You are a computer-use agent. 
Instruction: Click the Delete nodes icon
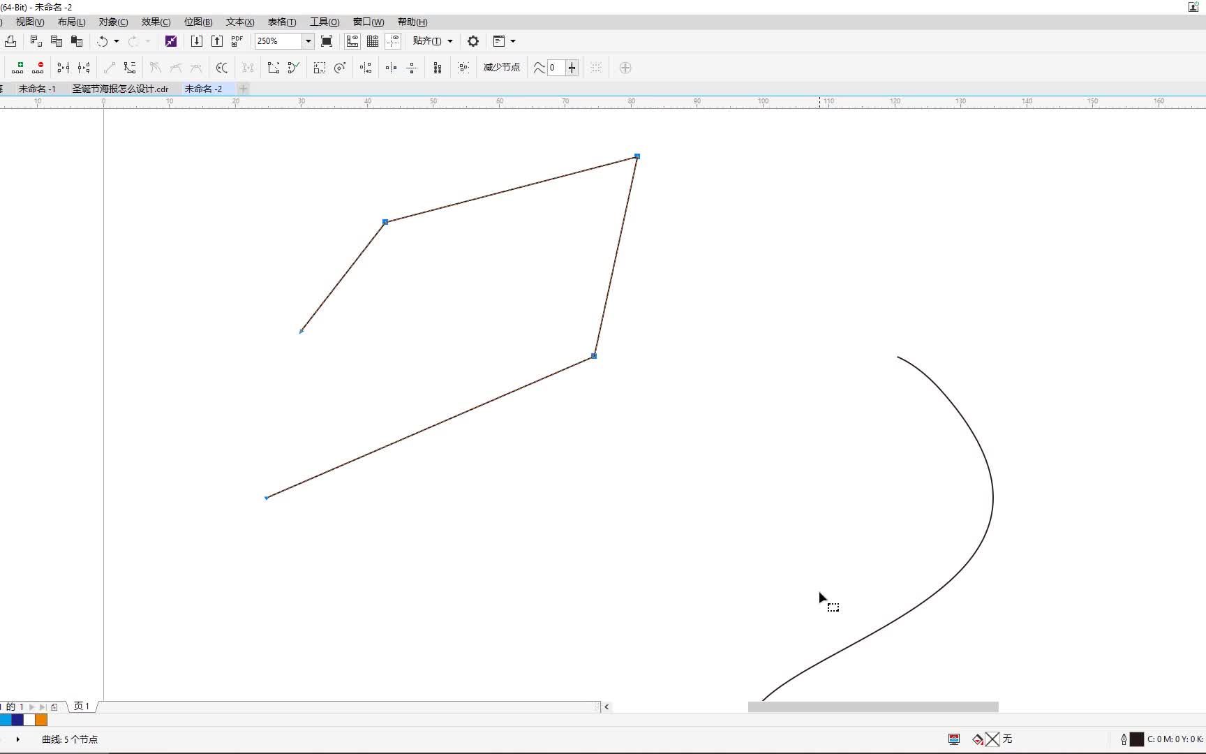coord(38,68)
